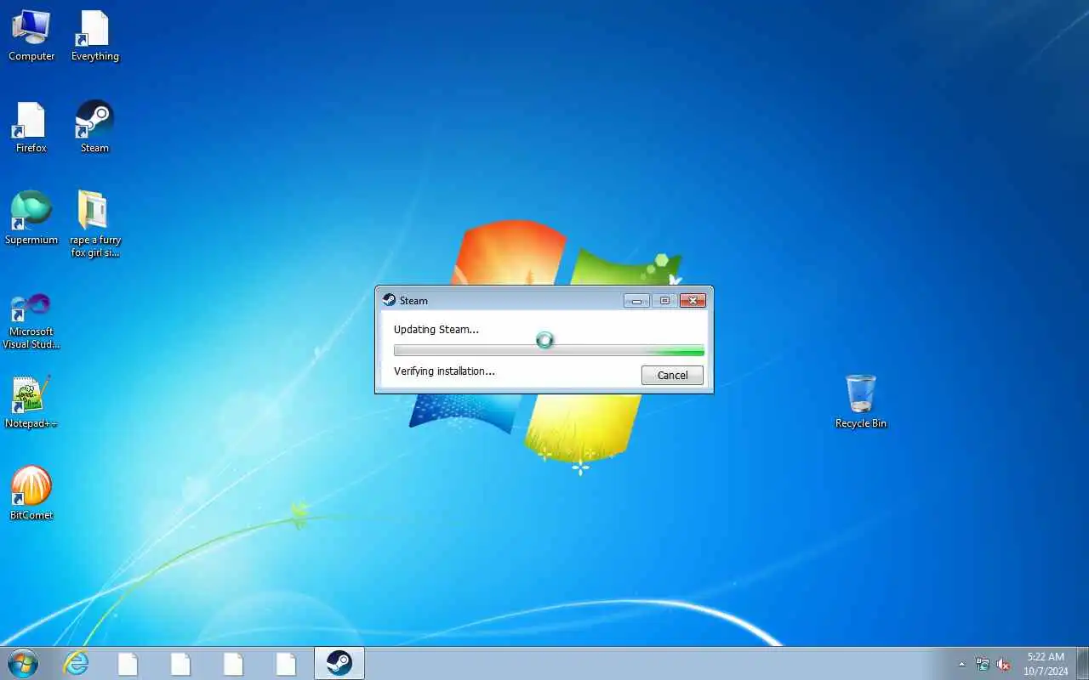Open the Windows Start menu orb

22,663
